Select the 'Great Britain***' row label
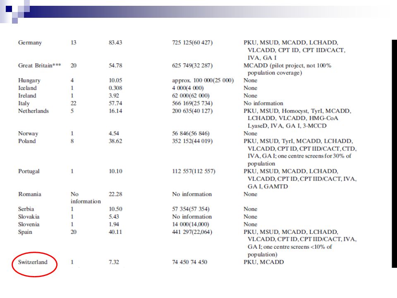 coord(40,65)
